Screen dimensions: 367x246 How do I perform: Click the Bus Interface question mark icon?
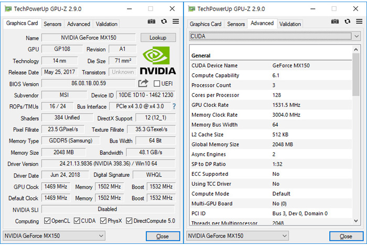pos(174,107)
